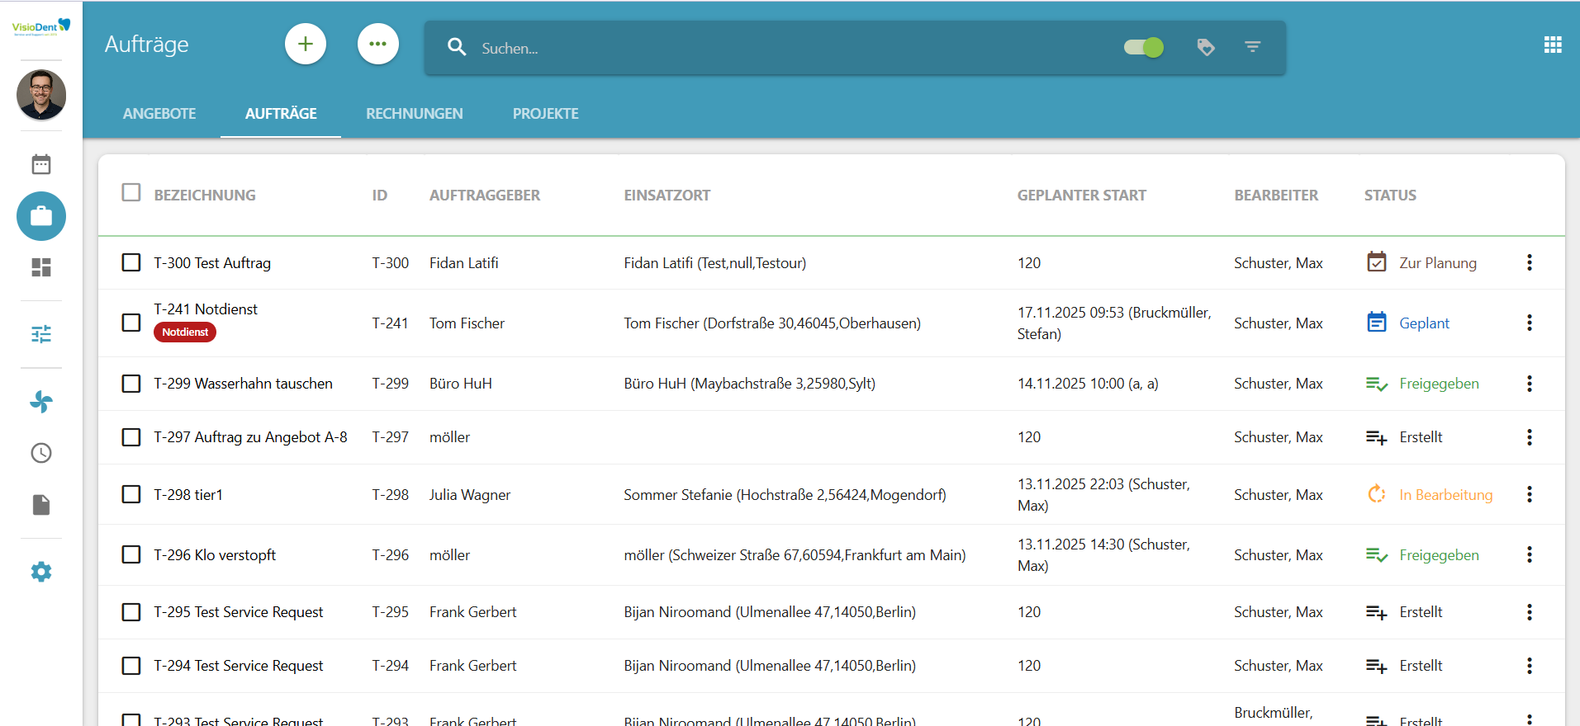Open the calendar icon in sidebar

point(41,164)
